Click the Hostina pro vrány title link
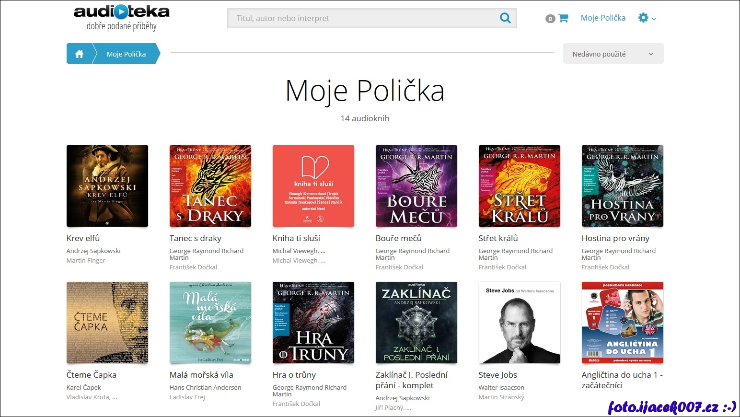 (x=615, y=238)
